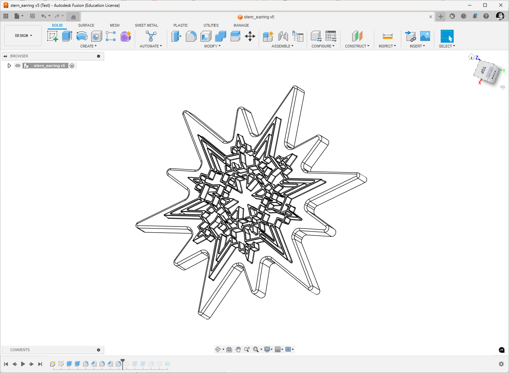Select the Shell tool
This screenshot has width=509, height=373.
(x=206, y=36)
